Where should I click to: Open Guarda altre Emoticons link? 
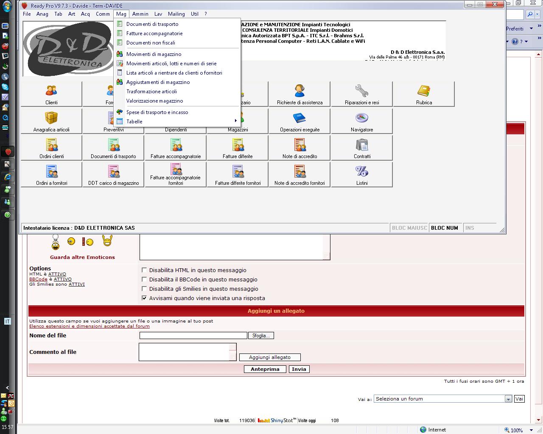click(x=82, y=257)
